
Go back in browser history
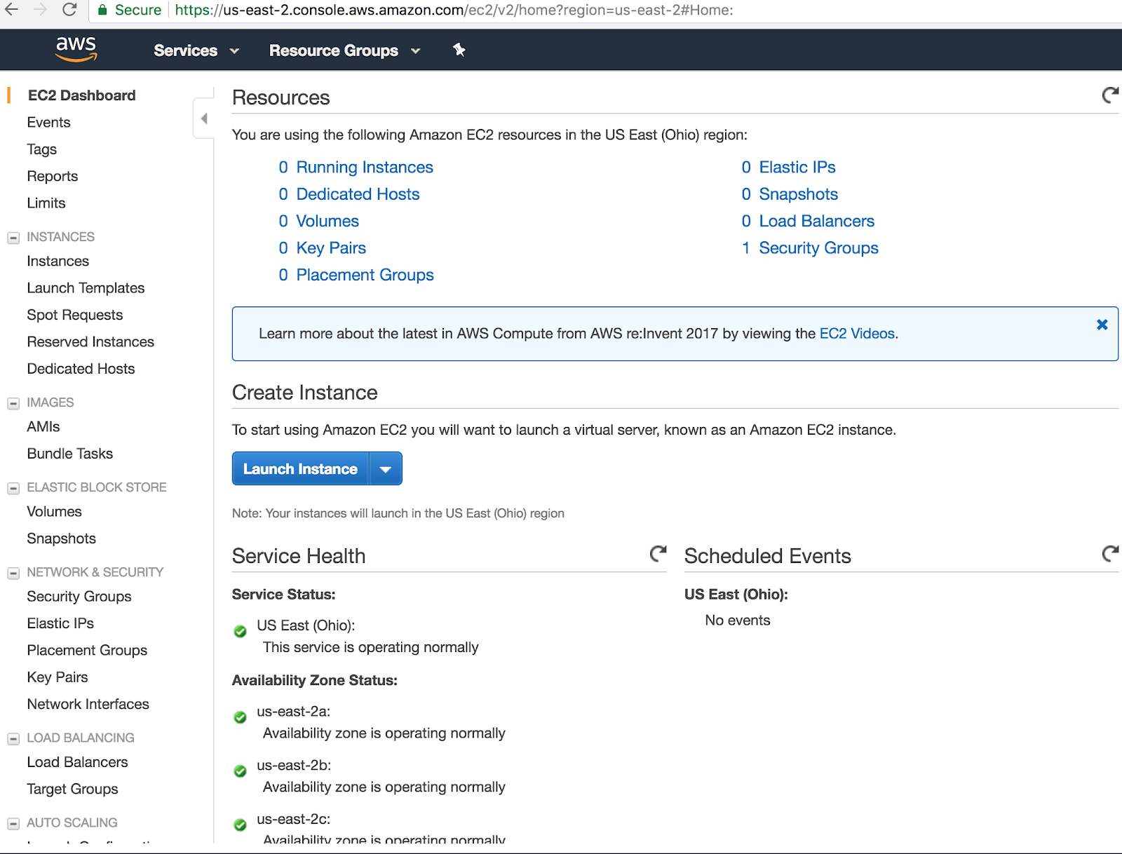click(12, 10)
